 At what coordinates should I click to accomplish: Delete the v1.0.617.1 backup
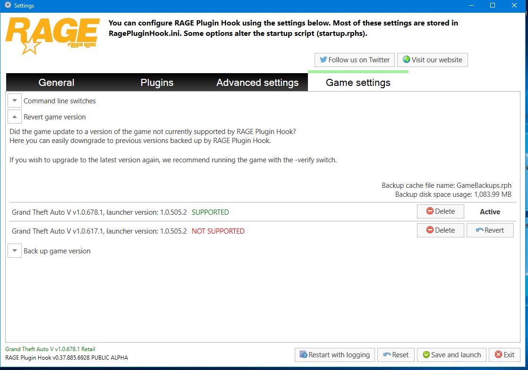[x=441, y=230]
